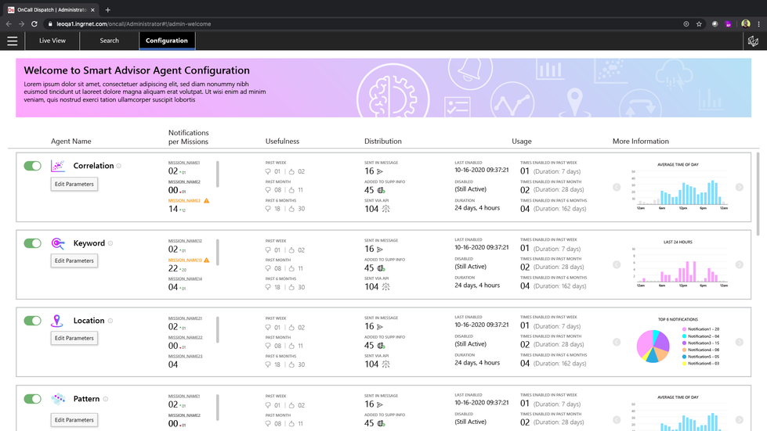Disable the Pattern agent toggle

pyautogui.click(x=33, y=399)
